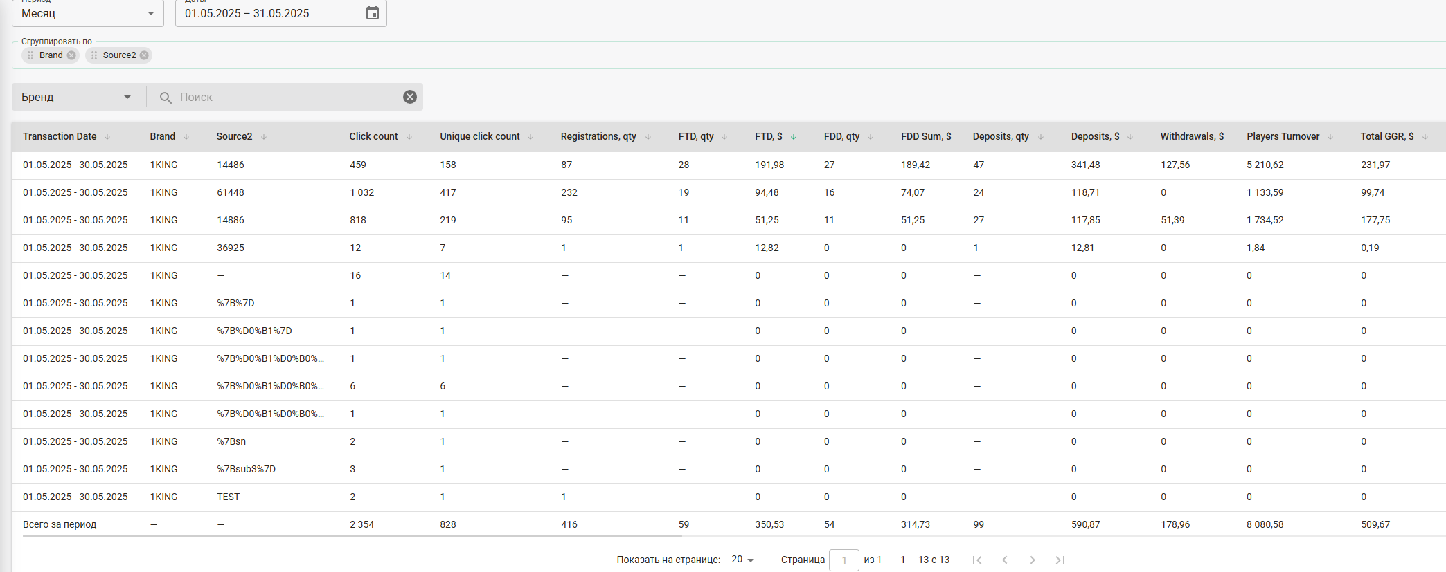Image resolution: width=1446 pixels, height=572 pixels.
Task: Sort by Brand column arrow
Action: [186, 137]
